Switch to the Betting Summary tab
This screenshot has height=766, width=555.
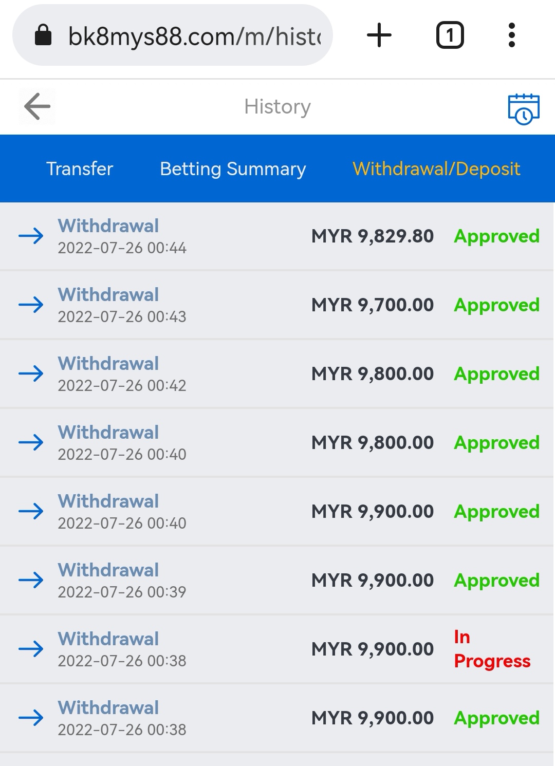(233, 169)
